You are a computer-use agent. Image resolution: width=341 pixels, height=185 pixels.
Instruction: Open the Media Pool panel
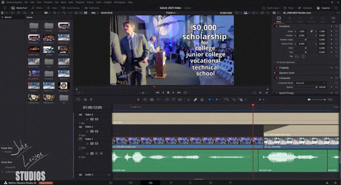pyautogui.click(x=19, y=8)
